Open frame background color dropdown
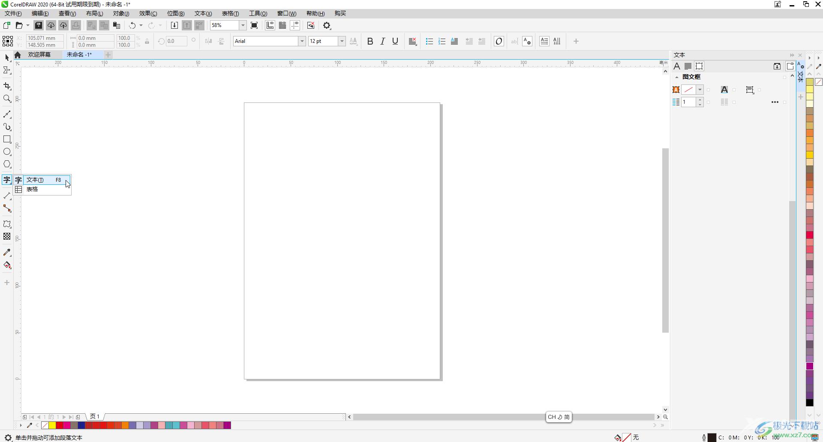Viewport: 823px width, 442px height. click(x=700, y=90)
